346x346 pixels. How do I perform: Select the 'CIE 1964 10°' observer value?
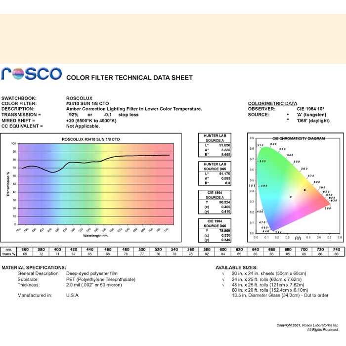pos(310,109)
